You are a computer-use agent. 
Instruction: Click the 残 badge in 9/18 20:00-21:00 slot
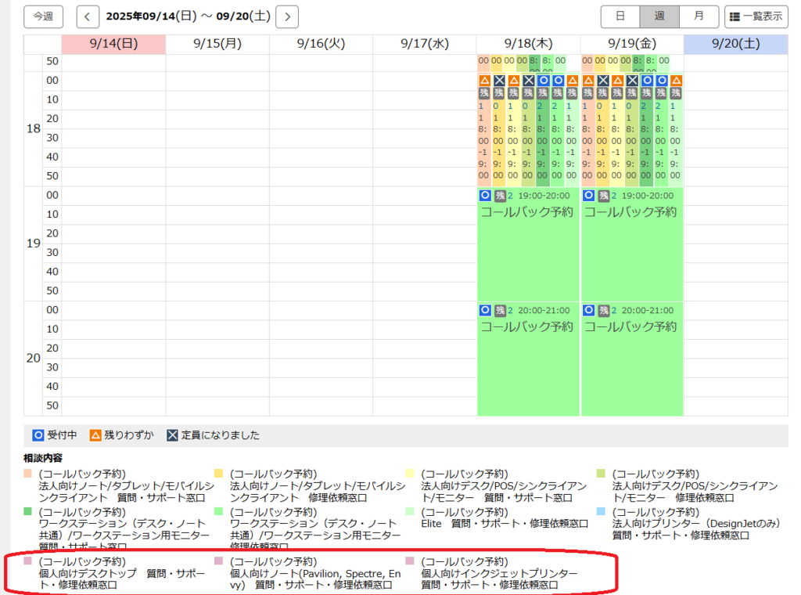[500, 311]
